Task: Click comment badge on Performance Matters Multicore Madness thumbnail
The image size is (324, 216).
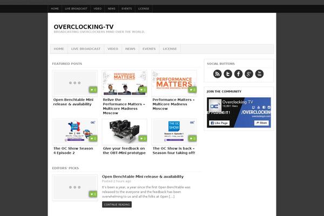Action: point(192,90)
